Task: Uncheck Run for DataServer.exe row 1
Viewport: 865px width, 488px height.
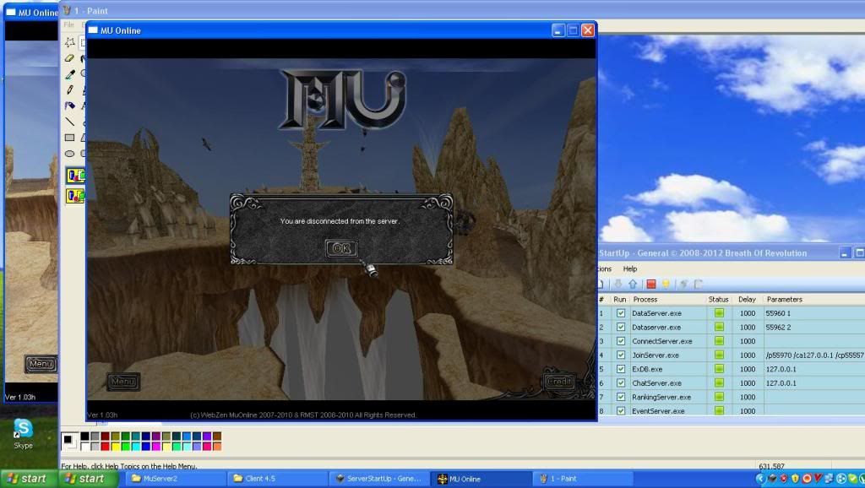Action: tap(621, 313)
